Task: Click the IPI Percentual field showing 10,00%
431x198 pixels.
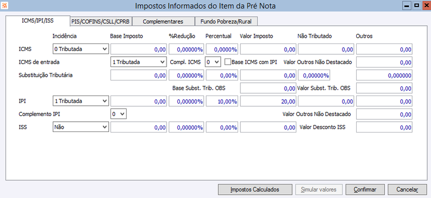Action: (222, 101)
